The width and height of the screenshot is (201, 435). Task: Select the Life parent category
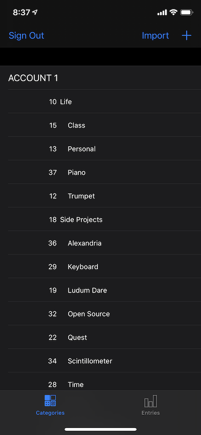(104, 102)
